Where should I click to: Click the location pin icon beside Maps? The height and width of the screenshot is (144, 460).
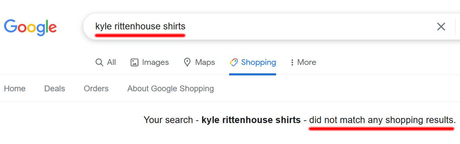(187, 62)
